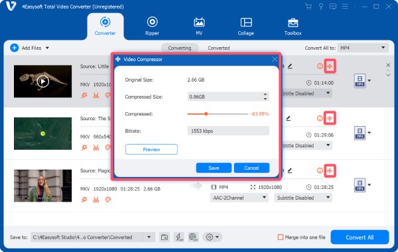The width and height of the screenshot is (398, 252).
Task: Play the dinosaur skeleton video thumbnail
Action: pyautogui.click(x=42, y=81)
